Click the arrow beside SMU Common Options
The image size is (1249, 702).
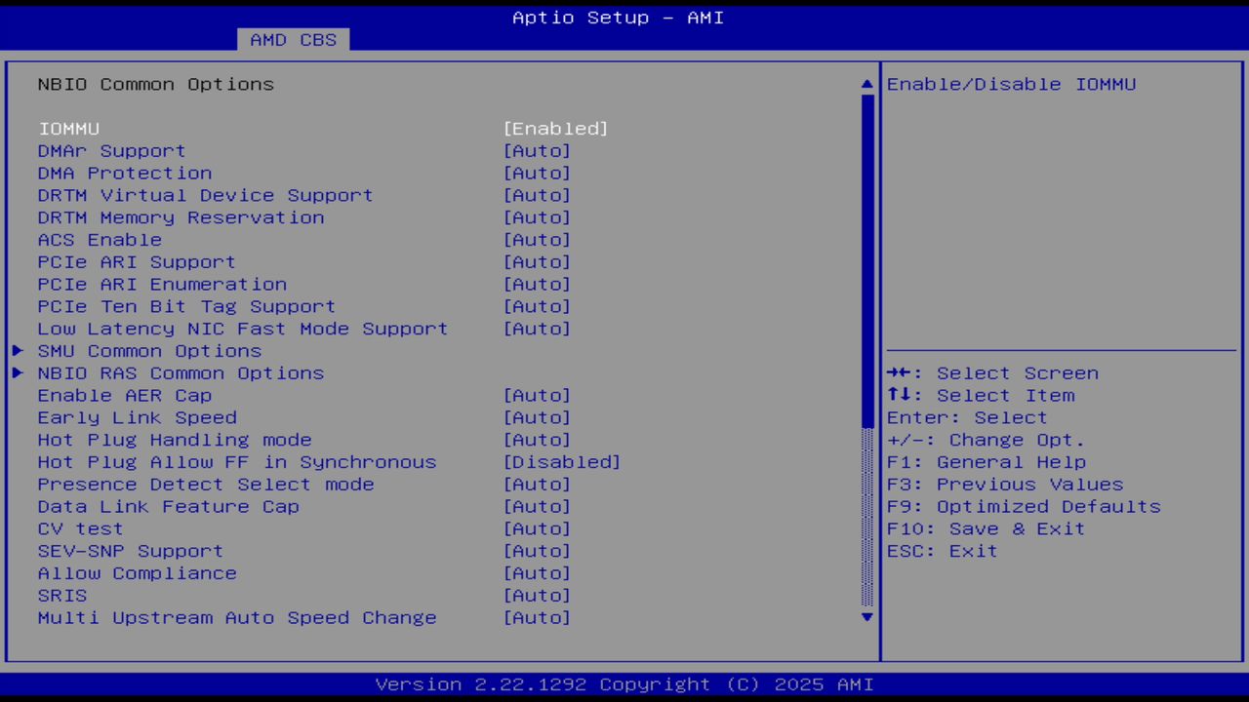tap(18, 351)
